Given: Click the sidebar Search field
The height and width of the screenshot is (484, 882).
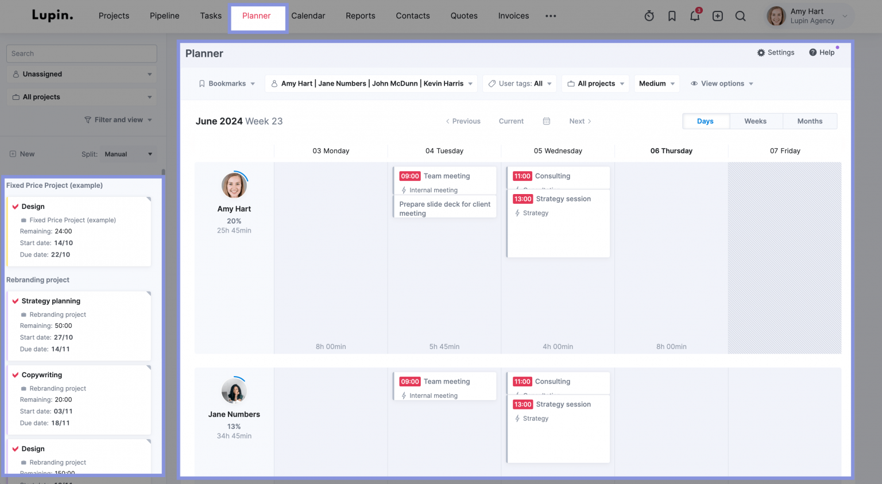Looking at the screenshot, I should (81, 53).
